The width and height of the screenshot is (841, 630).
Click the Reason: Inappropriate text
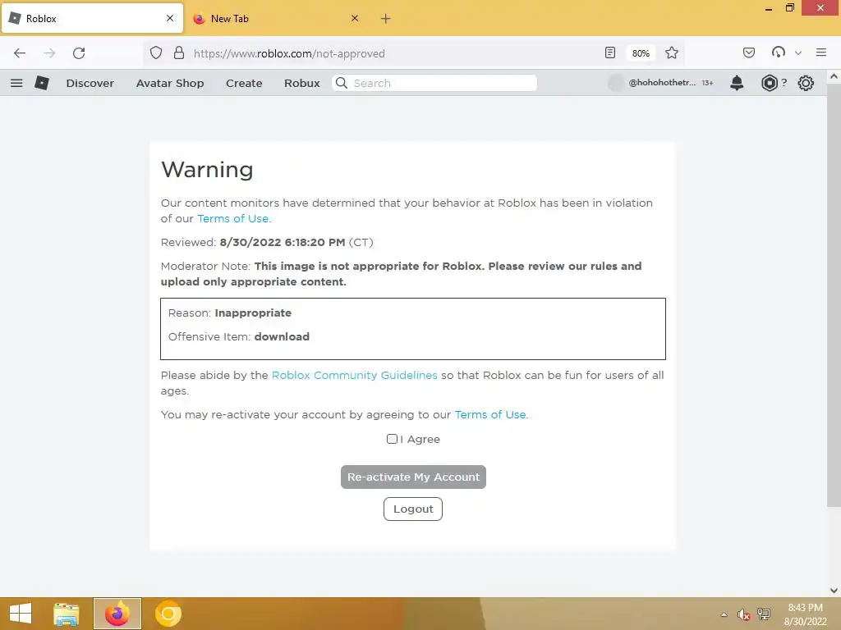(x=230, y=313)
